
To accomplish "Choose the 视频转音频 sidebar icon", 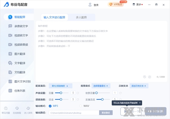I will click(x=10, y=45).
